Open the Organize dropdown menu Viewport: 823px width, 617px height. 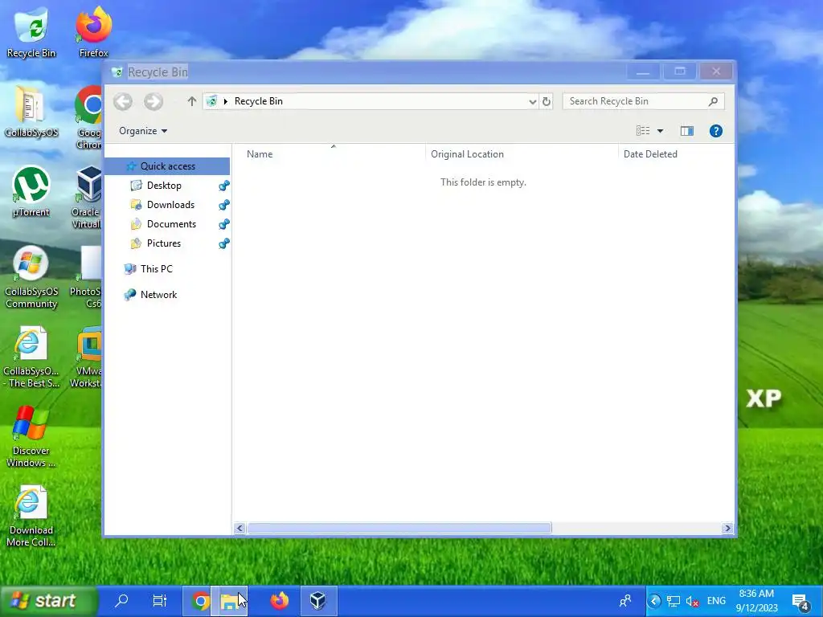point(143,131)
